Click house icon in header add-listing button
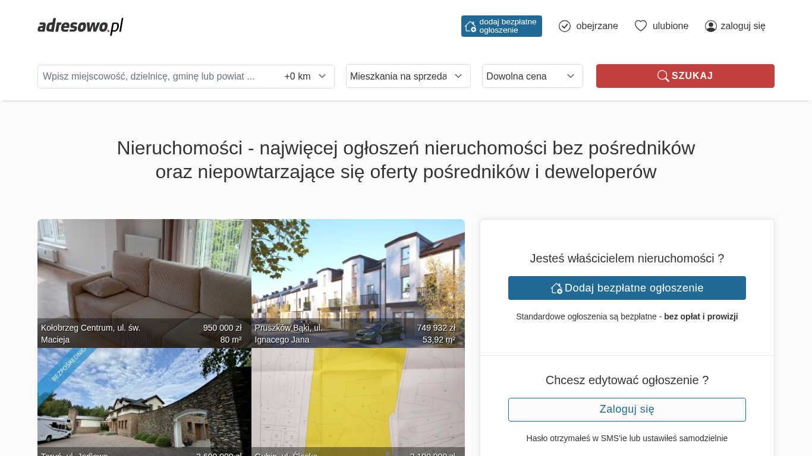The height and width of the screenshot is (456, 812). [470, 26]
